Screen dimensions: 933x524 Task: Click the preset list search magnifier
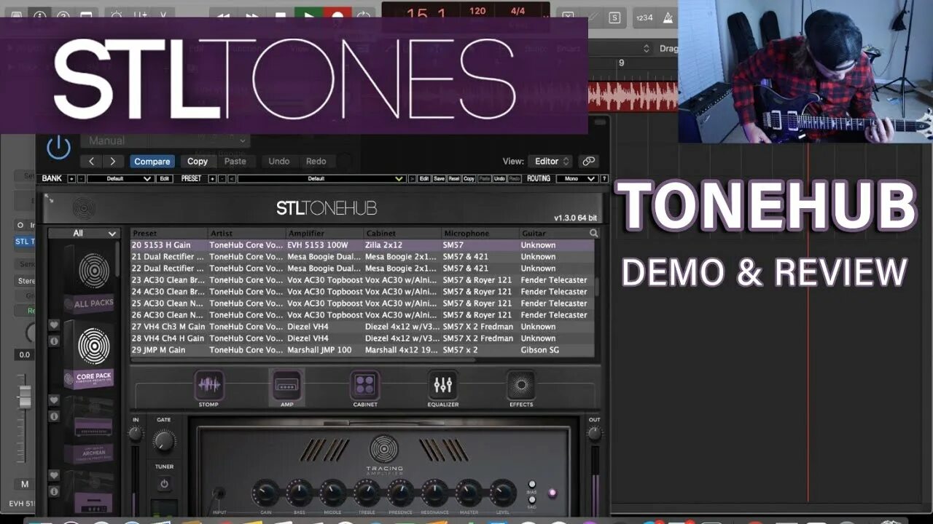pos(594,234)
